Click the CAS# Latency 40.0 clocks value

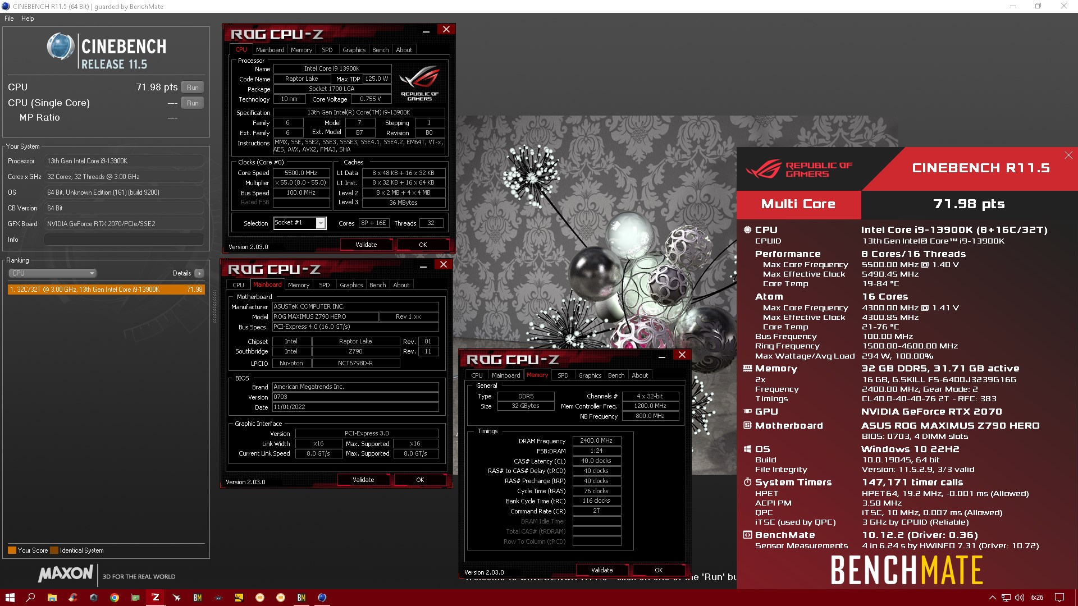coord(596,461)
